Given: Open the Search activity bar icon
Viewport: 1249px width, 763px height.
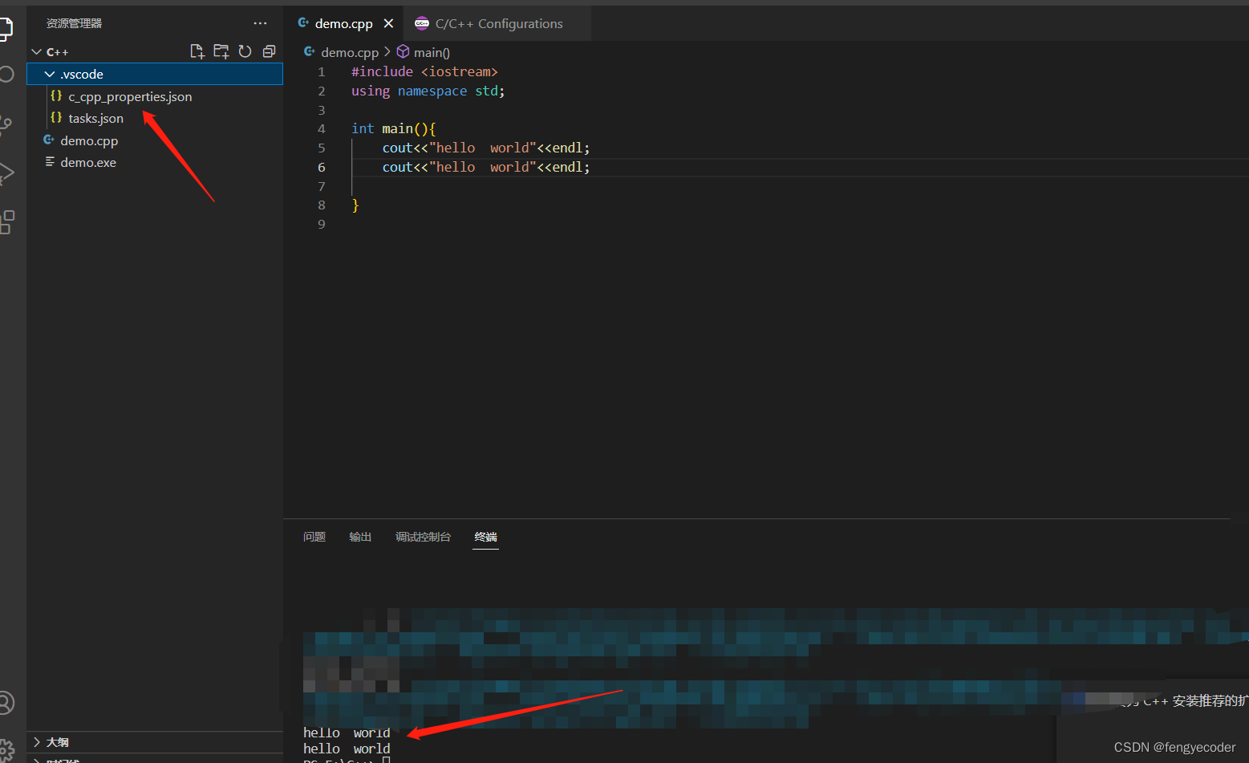Looking at the screenshot, I should pyautogui.click(x=6, y=75).
